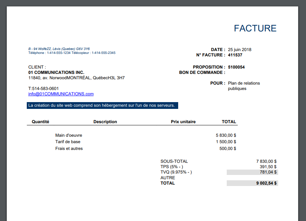306x221 pixels.
Task: Select the Frais et autres line item
Action: tap(69, 149)
